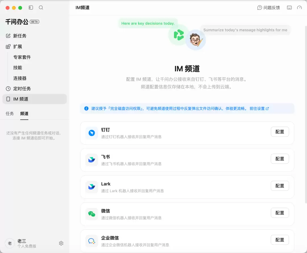The image size is (307, 253).
Task: Configure the 钉钉 channel
Action: click(x=280, y=132)
